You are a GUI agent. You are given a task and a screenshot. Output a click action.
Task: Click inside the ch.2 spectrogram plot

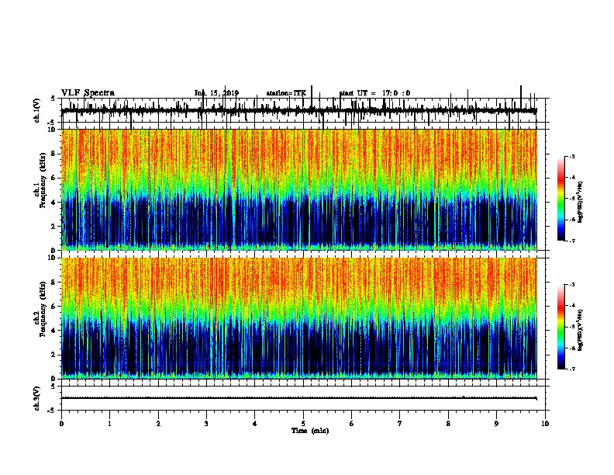point(298,318)
